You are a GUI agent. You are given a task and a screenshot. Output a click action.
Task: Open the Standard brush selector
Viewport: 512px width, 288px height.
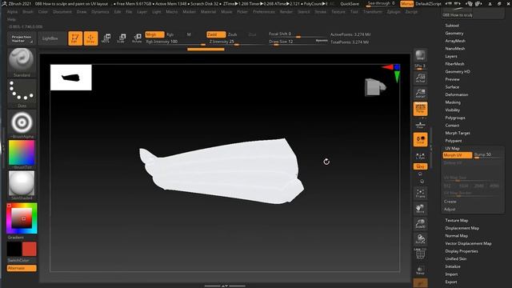pos(22,62)
